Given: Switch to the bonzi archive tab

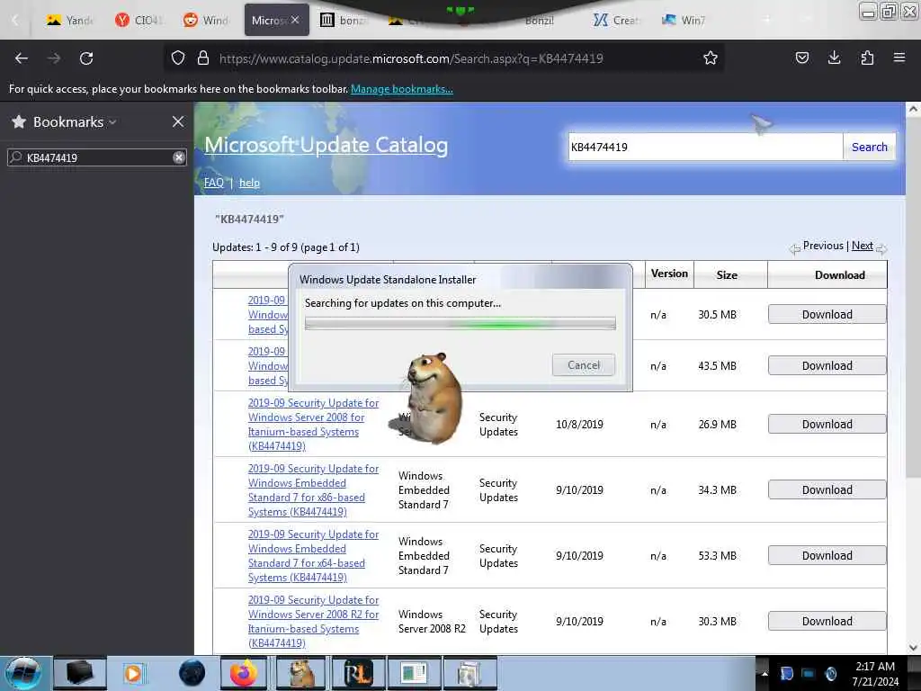Looking at the screenshot, I should (344, 21).
